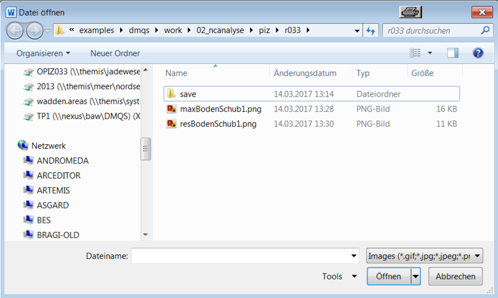Expand the file type filter dropdown

coord(477,256)
